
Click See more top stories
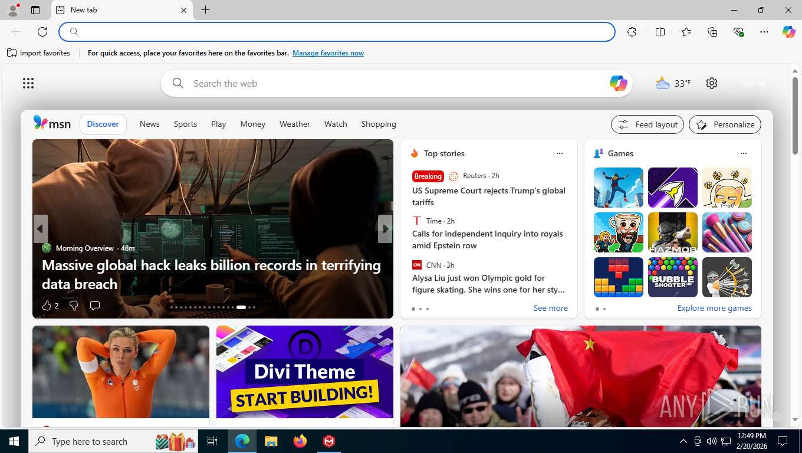[550, 308]
